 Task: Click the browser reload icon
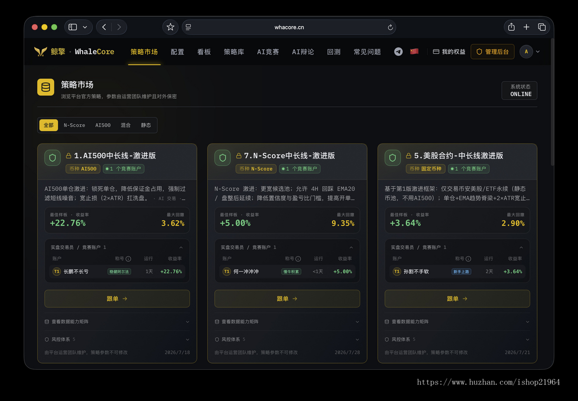(390, 27)
